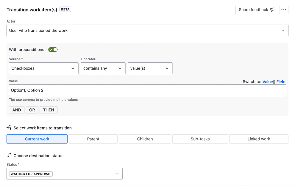Click the work item hierarchy icon
297x186 pixels.
(x=9, y=127)
